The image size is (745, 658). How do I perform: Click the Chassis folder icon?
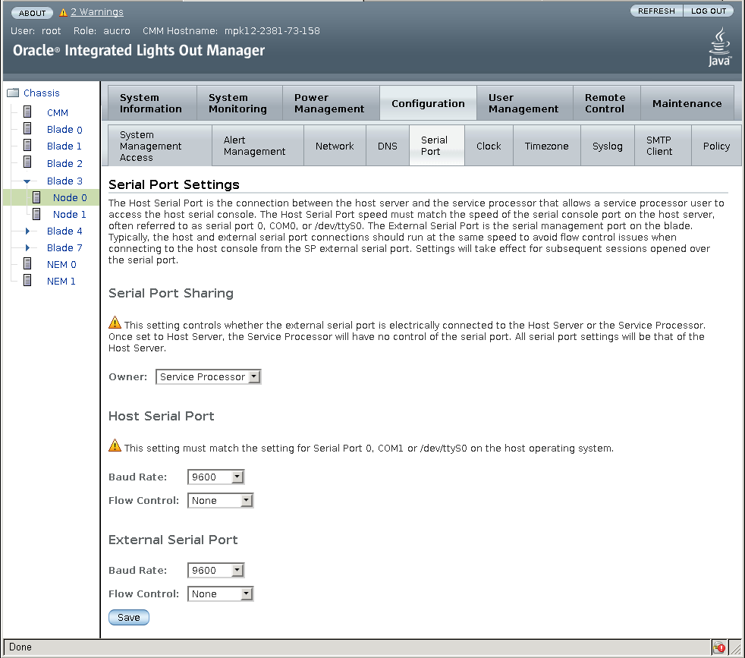[13, 93]
